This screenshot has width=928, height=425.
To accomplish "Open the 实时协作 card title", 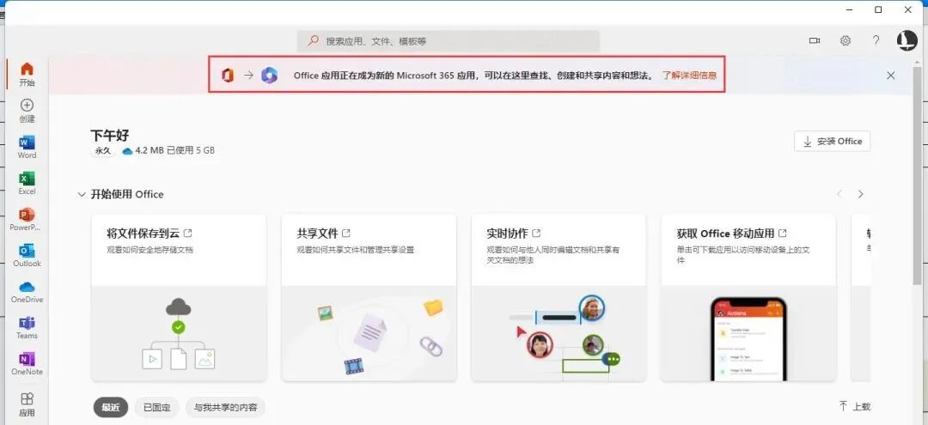I will click(507, 233).
